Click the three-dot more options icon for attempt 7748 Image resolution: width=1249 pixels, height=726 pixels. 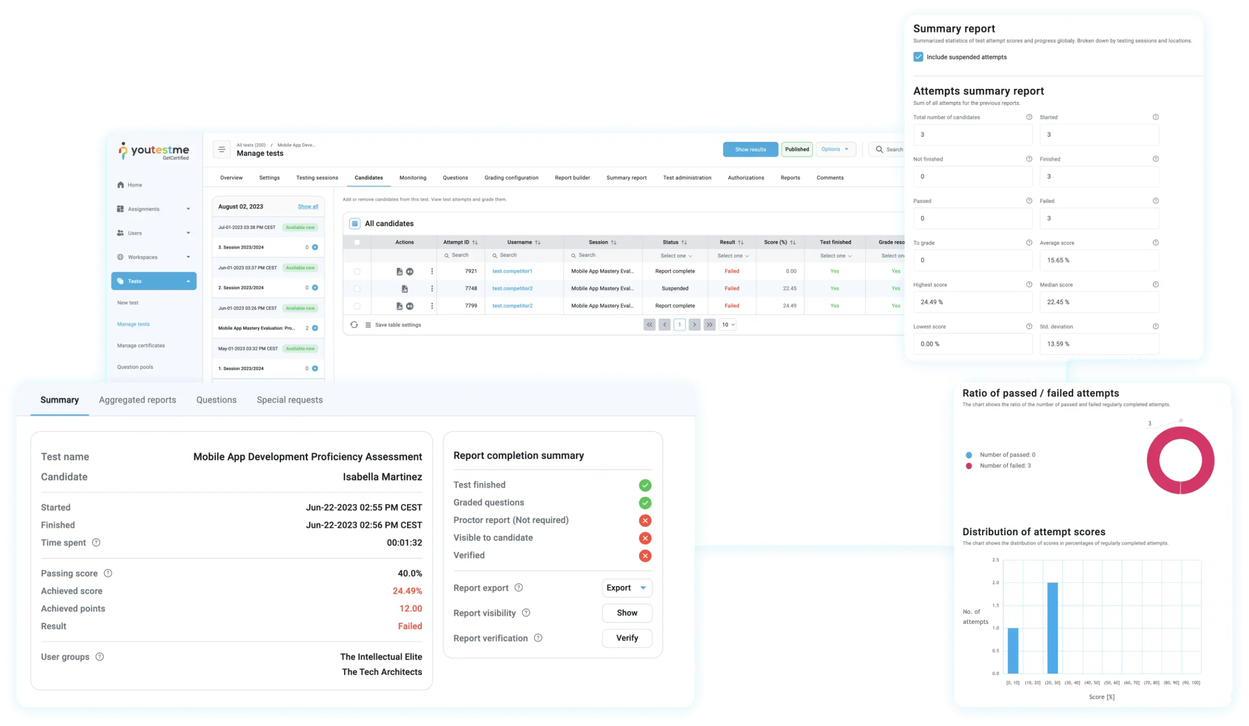click(x=432, y=288)
